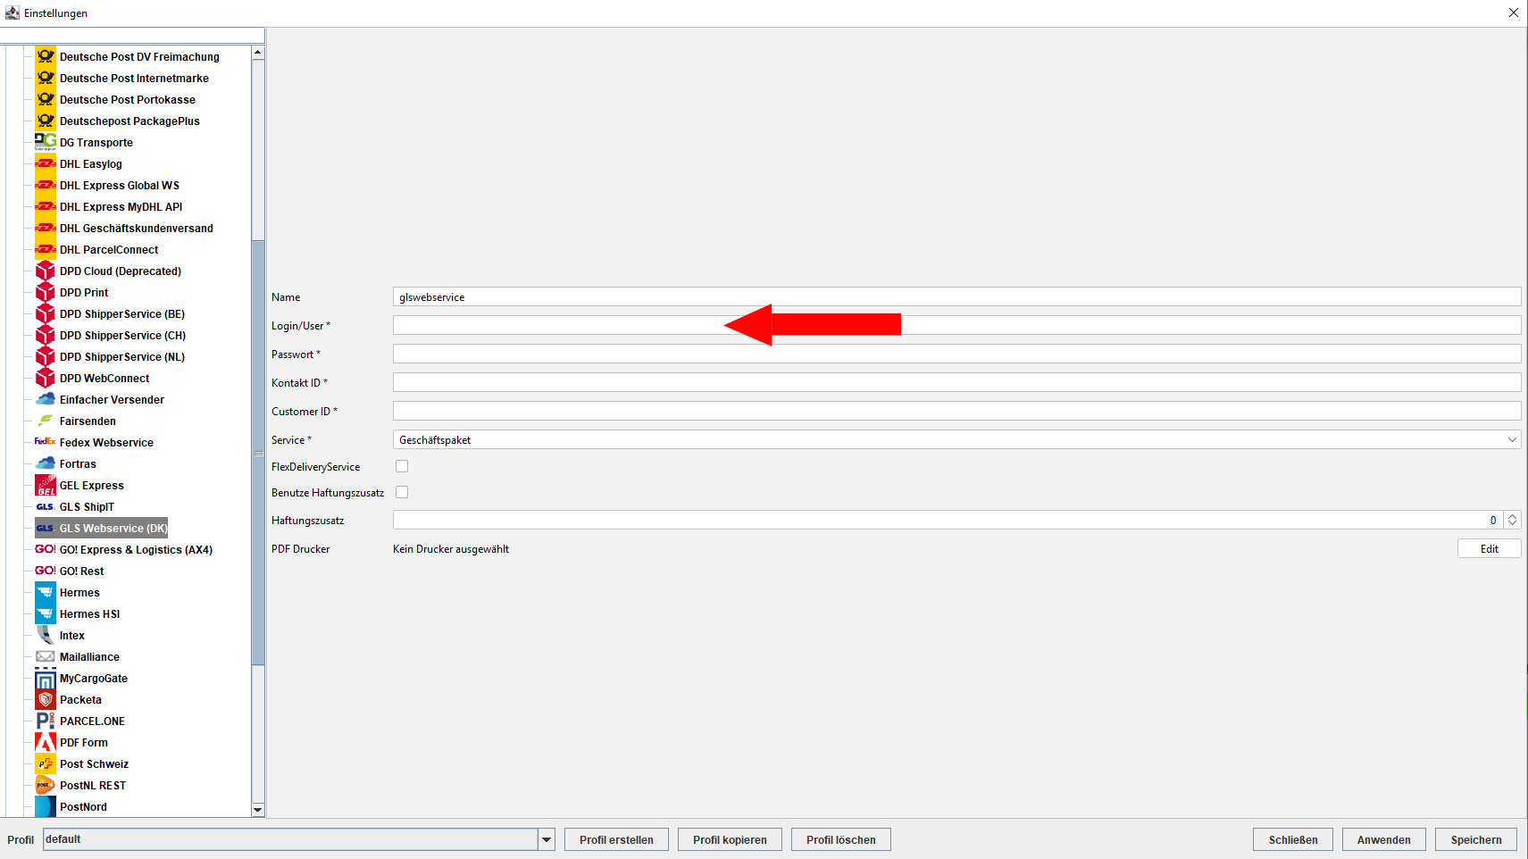Viewport: 1528px width, 859px height.
Task: Select DHL Express MyDHL API entry
Action: click(x=121, y=206)
